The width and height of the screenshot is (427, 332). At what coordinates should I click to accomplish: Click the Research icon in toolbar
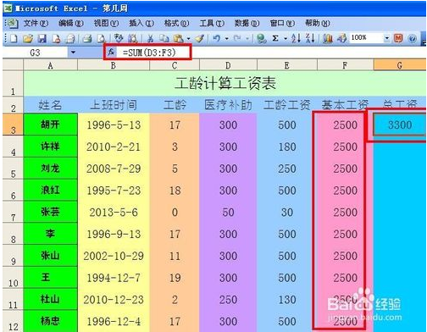click(x=133, y=38)
